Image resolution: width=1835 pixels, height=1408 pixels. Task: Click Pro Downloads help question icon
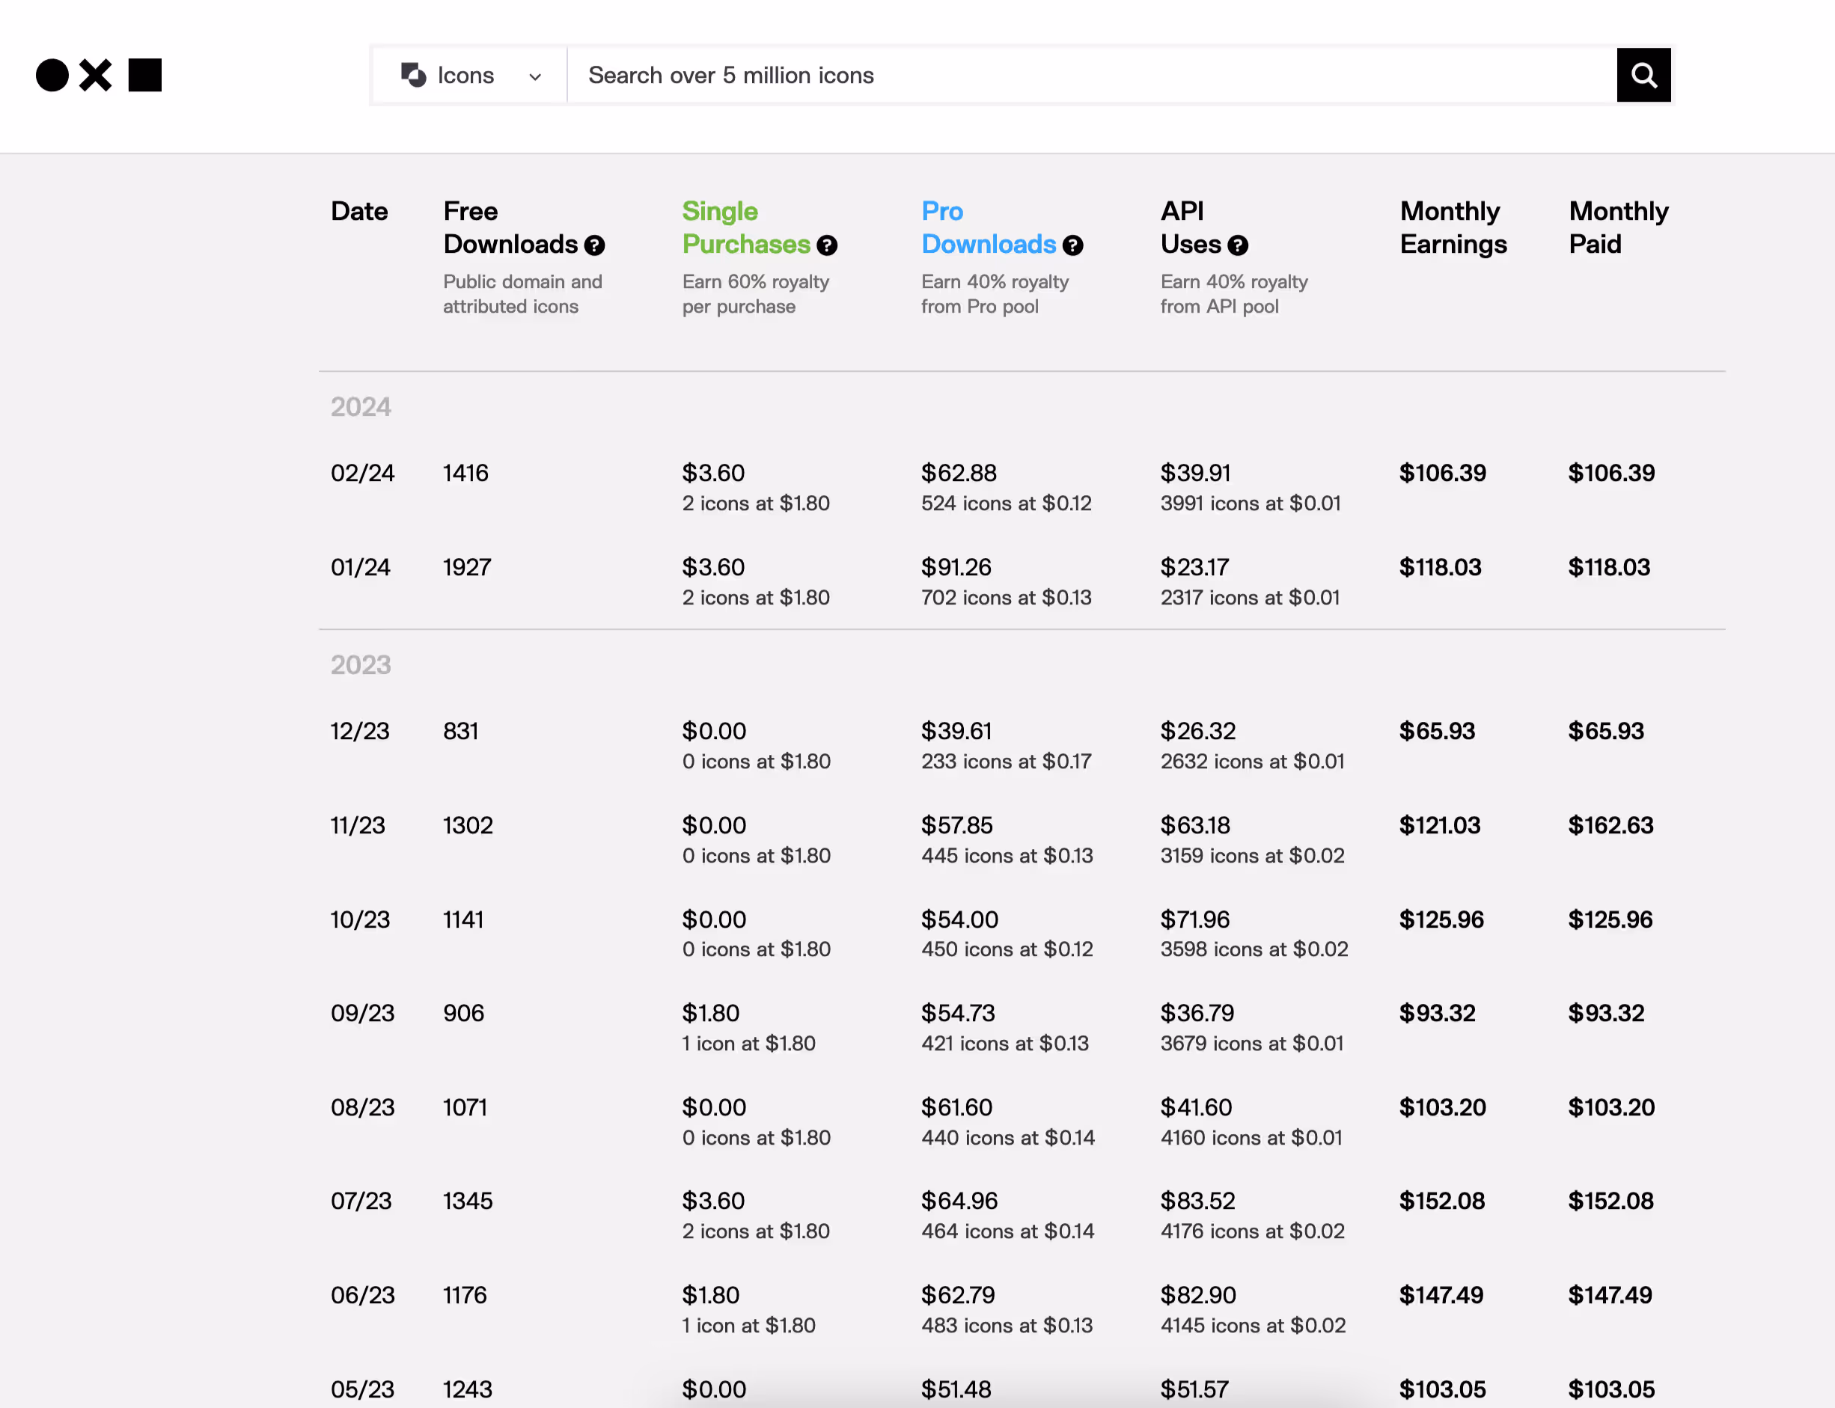[1072, 245]
